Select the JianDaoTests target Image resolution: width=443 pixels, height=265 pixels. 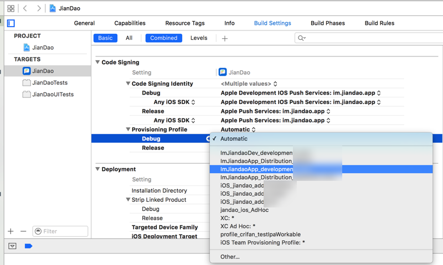pos(50,83)
